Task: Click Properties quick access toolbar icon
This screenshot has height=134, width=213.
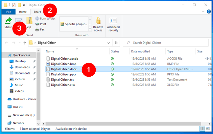Action: tap(14, 5)
